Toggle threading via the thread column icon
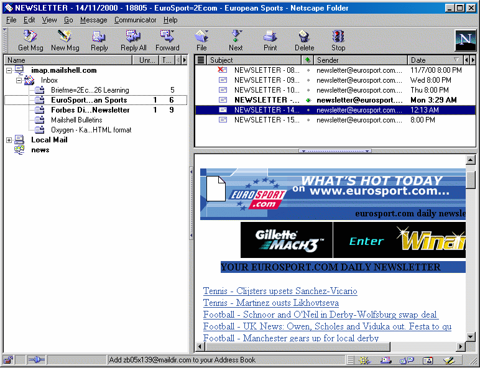This screenshot has height=368, width=480. pyautogui.click(x=200, y=60)
